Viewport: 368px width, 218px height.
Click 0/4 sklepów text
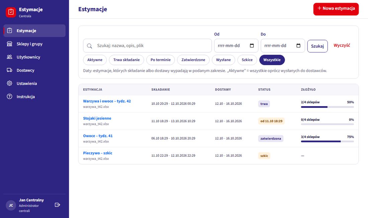[310, 120]
